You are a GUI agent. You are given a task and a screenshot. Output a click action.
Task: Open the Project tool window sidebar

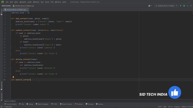2,12
